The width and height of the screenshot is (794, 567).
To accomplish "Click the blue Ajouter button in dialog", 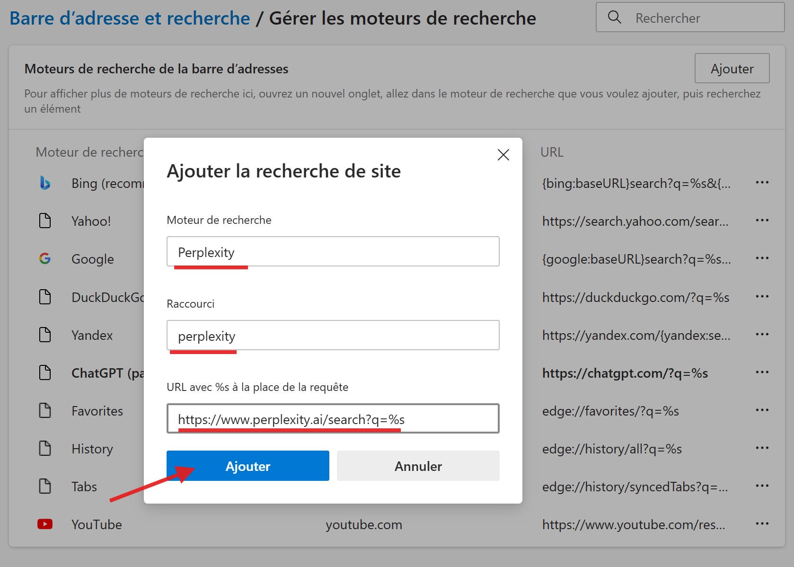I will click(248, 466).
